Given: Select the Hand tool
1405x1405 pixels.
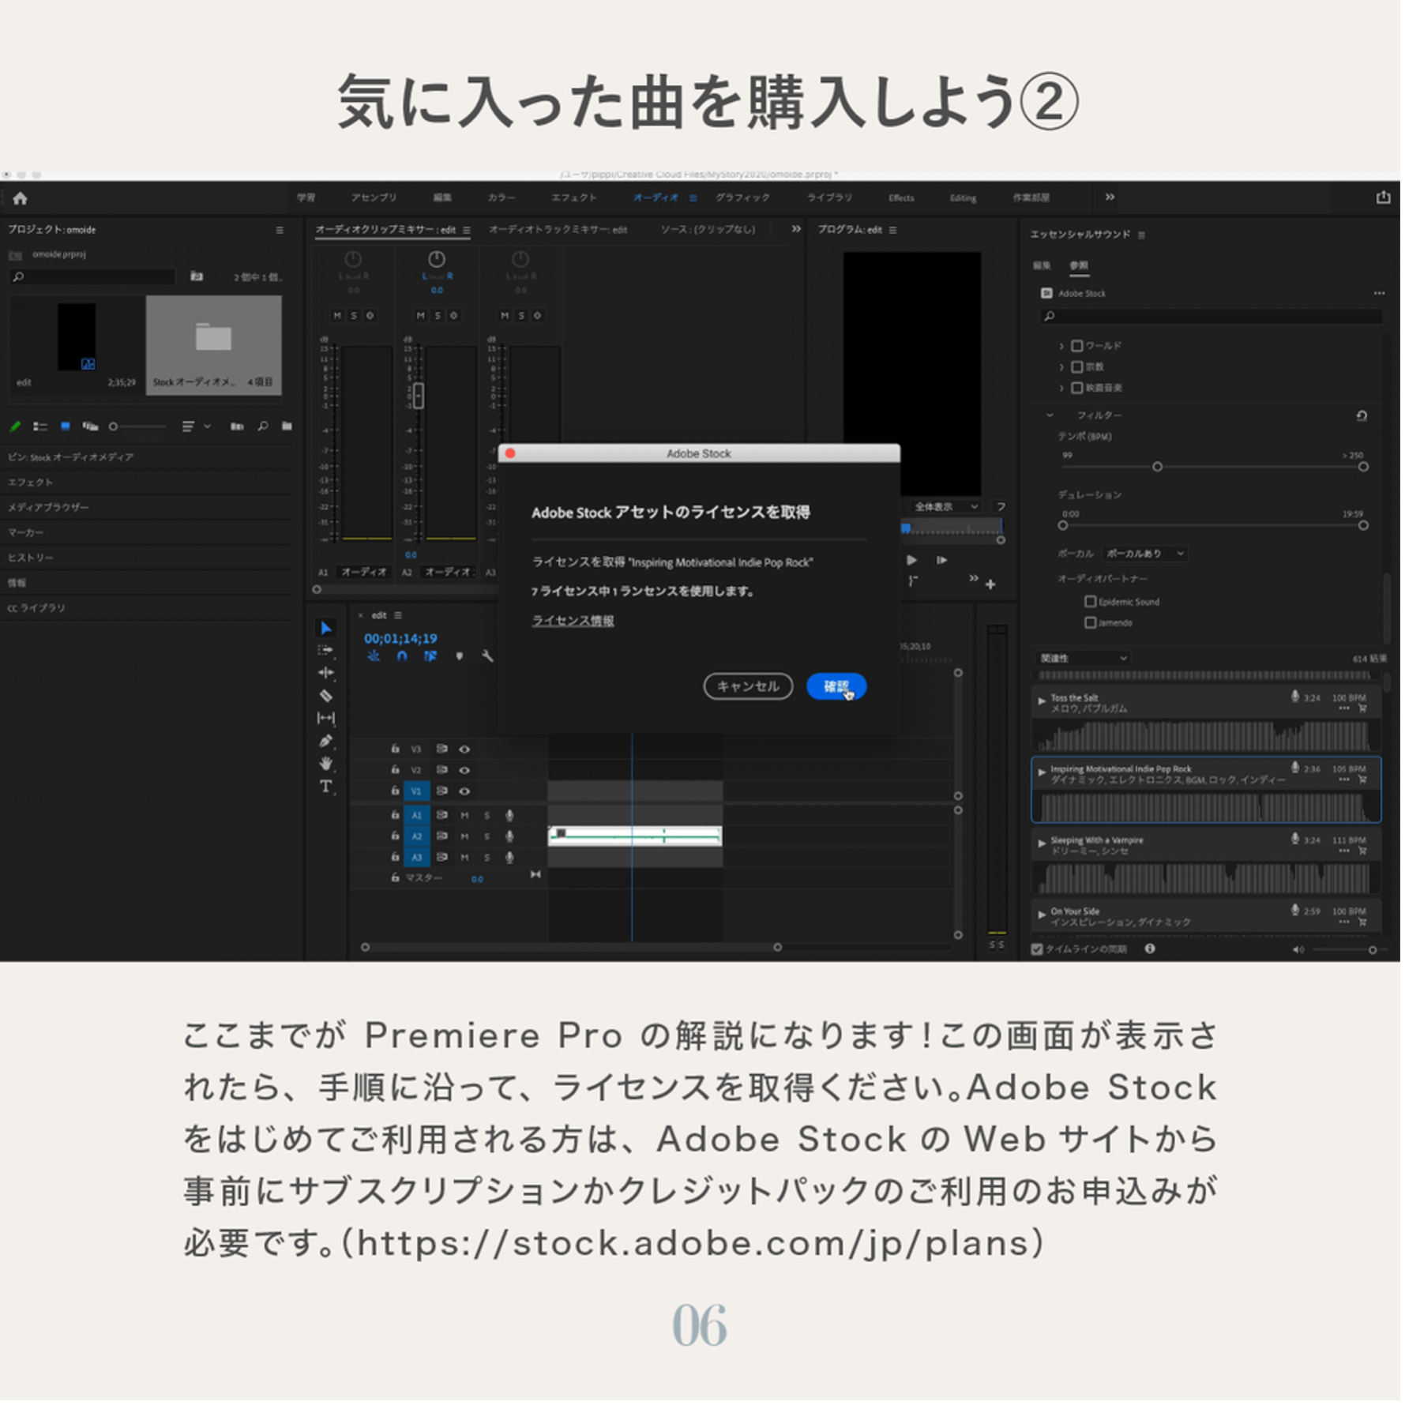Looking at the screenshot, I should (326, 765).
